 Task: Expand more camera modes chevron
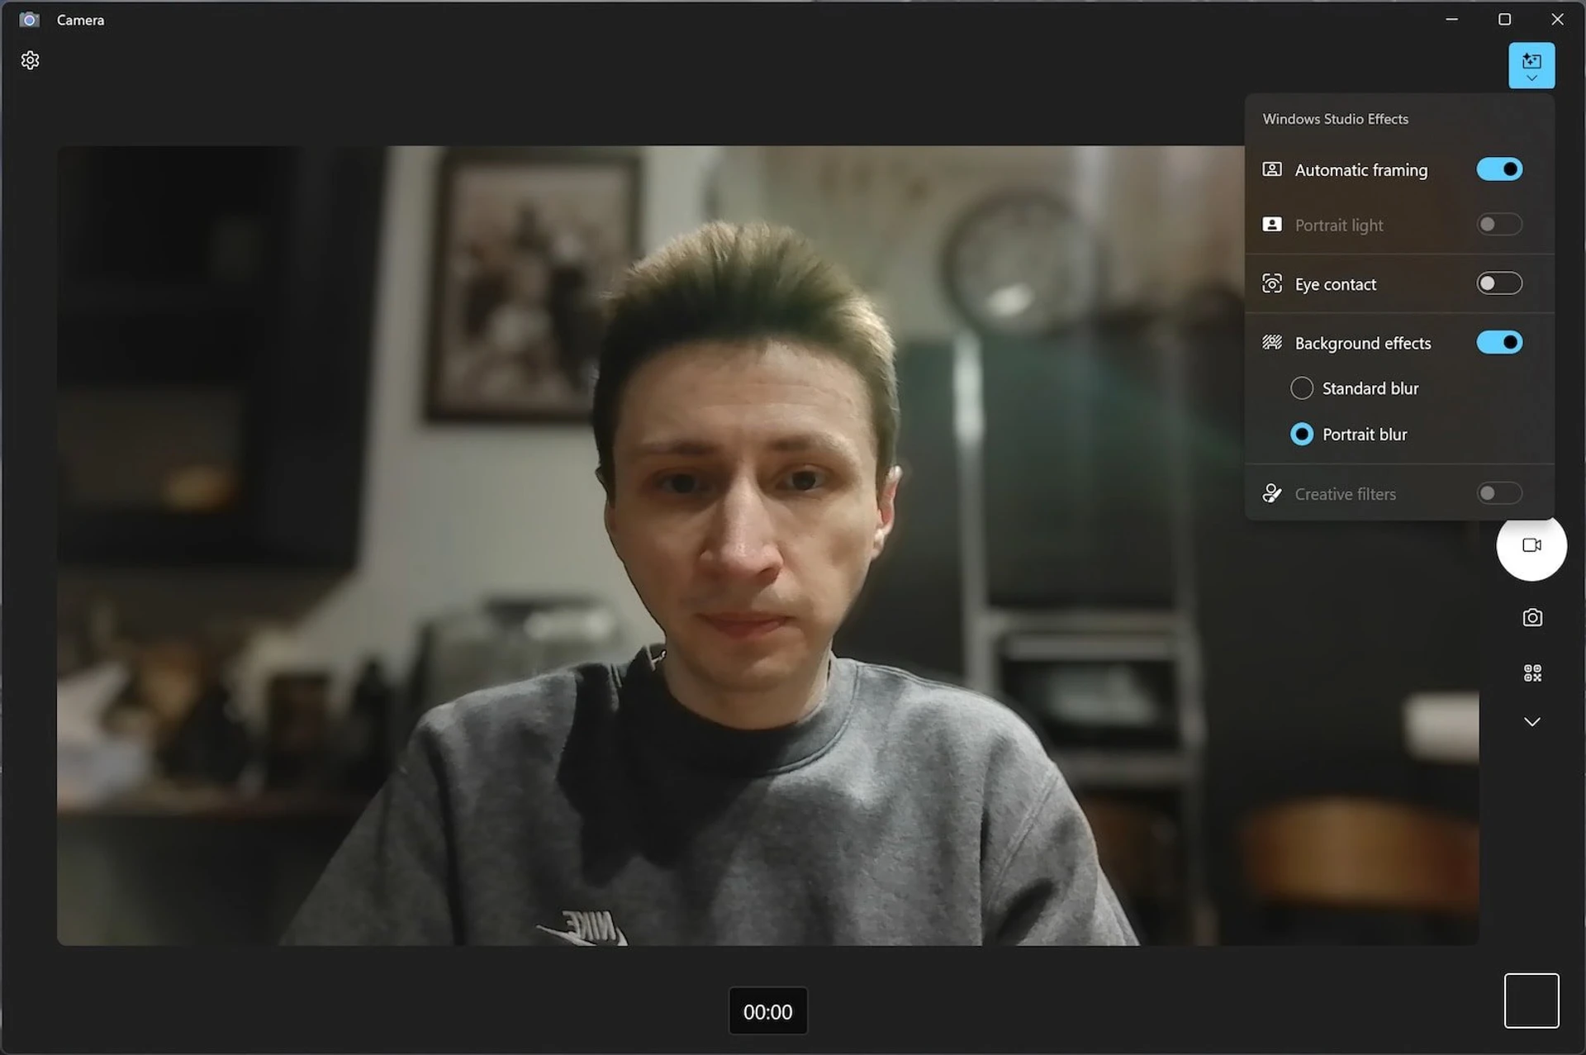[x=1531, y=722]
